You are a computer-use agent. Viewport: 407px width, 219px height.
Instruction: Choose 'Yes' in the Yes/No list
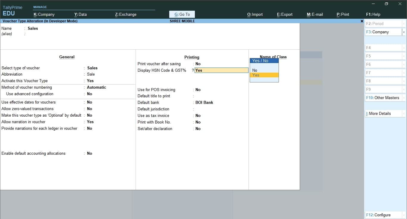pyautogui.click(x=256, y=75)
